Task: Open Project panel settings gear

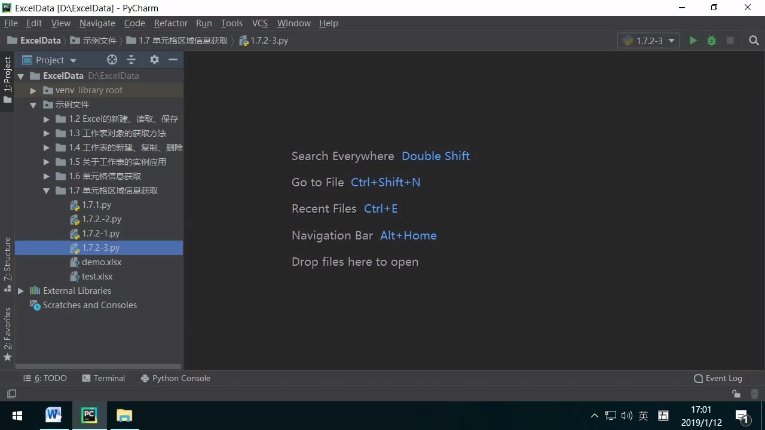Action: pyautogui.click(x=154, y=60)
